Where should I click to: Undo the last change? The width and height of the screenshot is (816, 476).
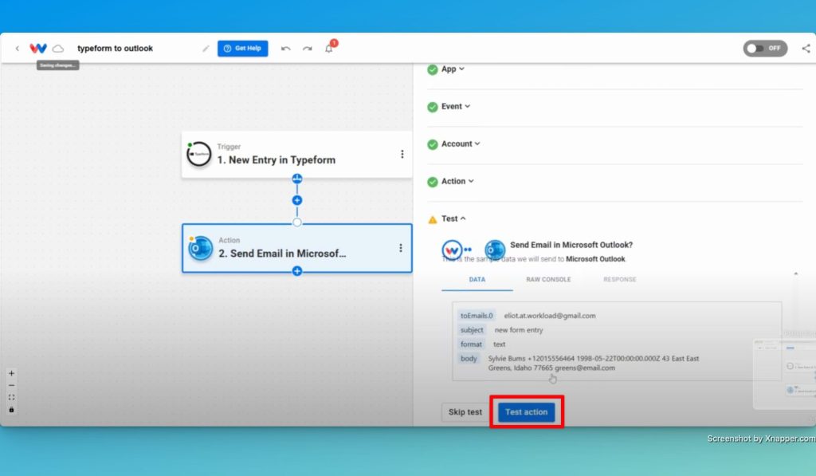click(x=286, y=49)
